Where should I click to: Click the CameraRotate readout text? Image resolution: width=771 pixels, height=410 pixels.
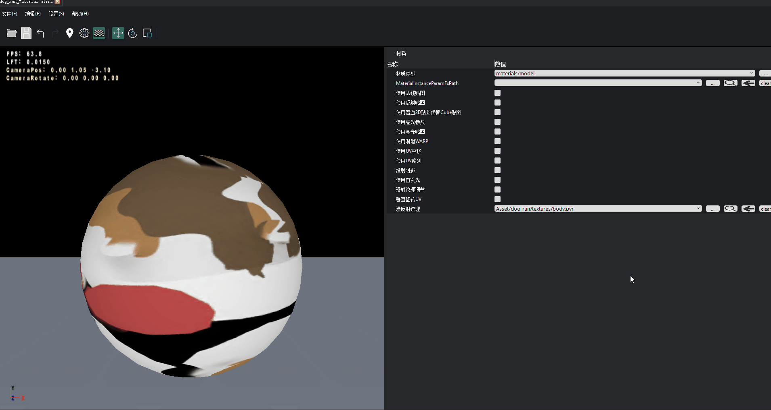pos(62,78)
